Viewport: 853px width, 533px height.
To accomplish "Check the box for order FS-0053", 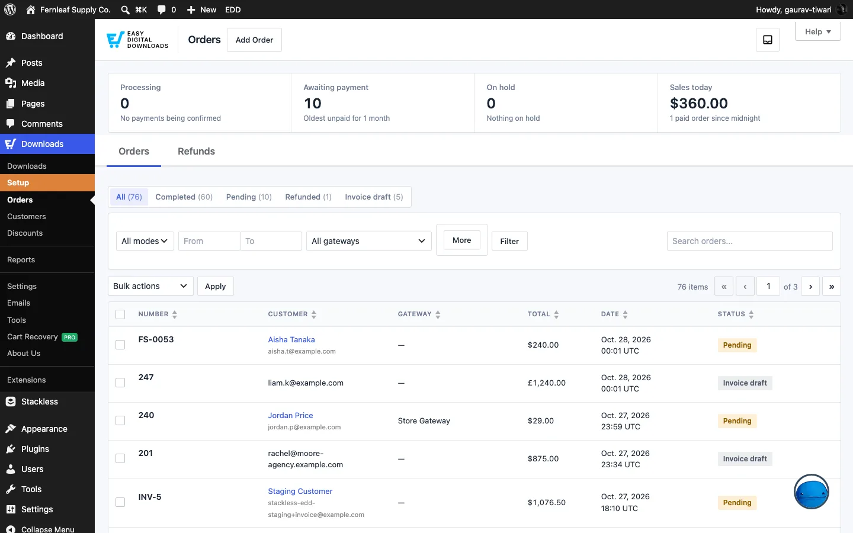I will [120, 345].
